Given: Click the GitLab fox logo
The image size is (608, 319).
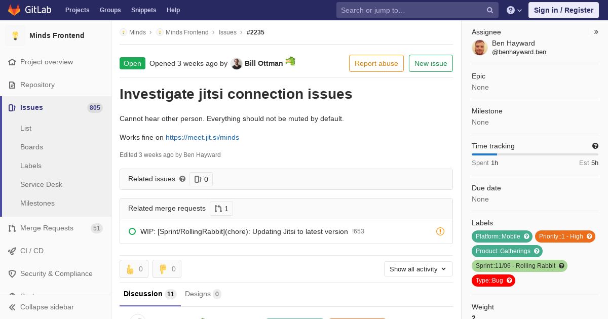Looking at the screenshot, I should pyautogui.click(x=14, y=10).
